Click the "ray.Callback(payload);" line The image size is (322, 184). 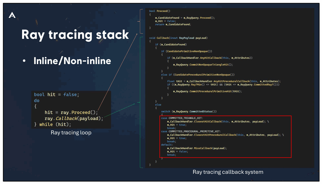[74, 119]
